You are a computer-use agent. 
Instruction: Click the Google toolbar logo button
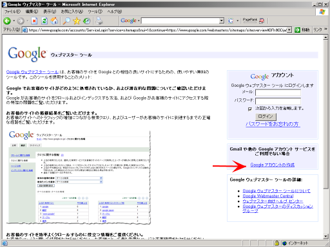pyautogui.click(x=128, y=21)
